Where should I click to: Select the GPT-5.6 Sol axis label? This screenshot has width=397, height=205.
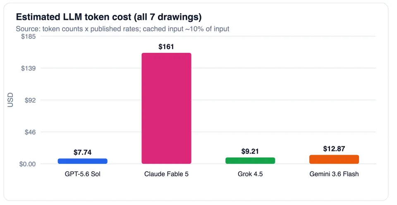[83, 174]
